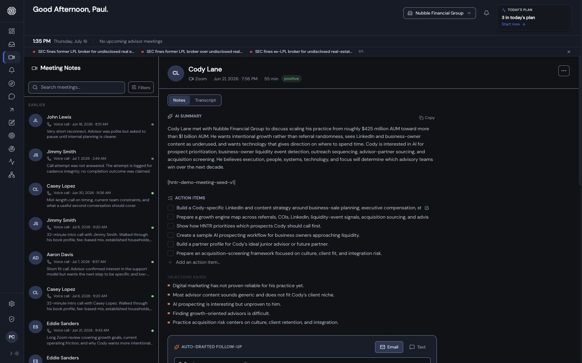Click the app logo at top left
The height and width of the screenshot is (363, 582).
(x=12, y=11)
